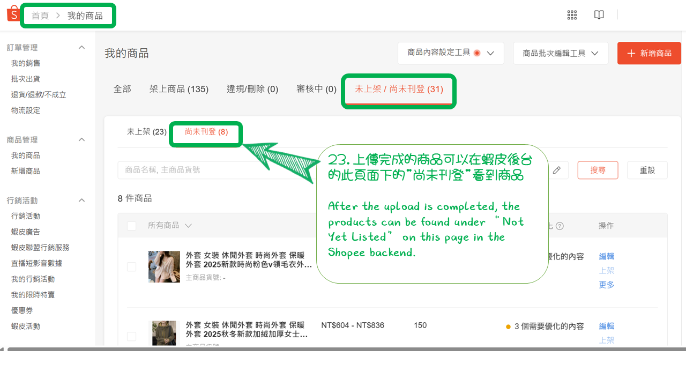Toggle the select-all products checkbox
The width and height of the screenshot is (686, 386).
point(131,225)
